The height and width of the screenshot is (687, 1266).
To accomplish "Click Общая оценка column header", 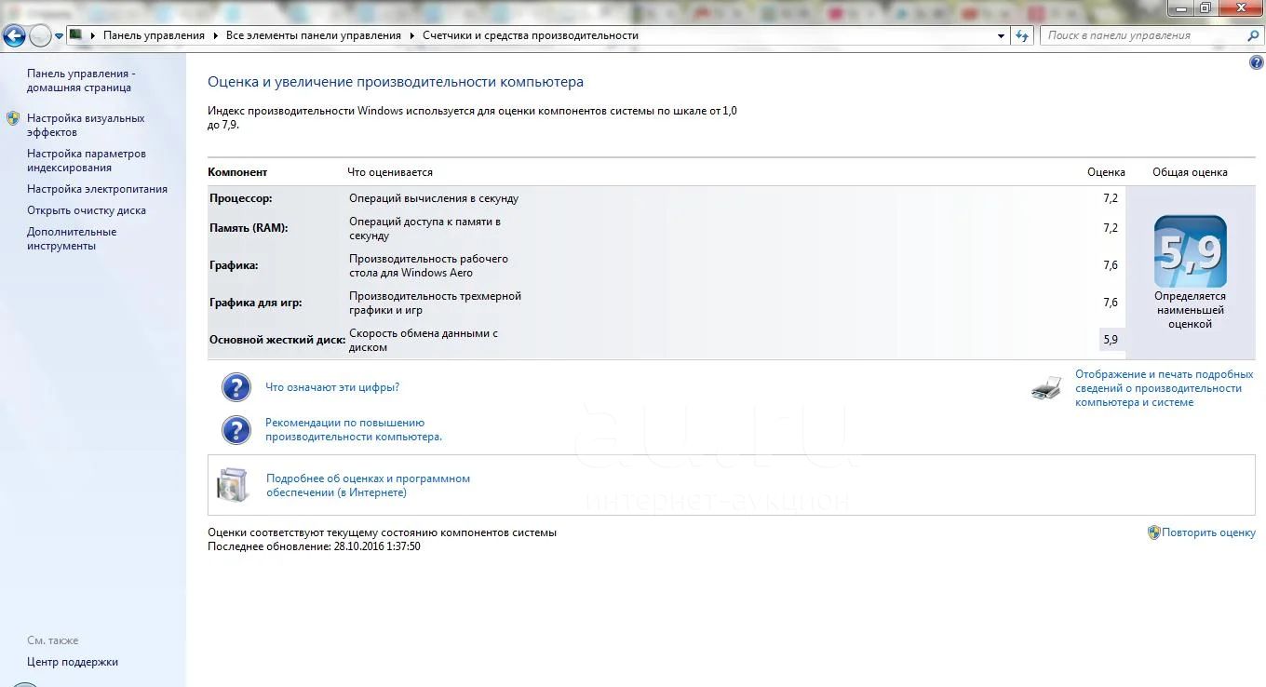I will pyautogui.click(x=1190, y=172).
